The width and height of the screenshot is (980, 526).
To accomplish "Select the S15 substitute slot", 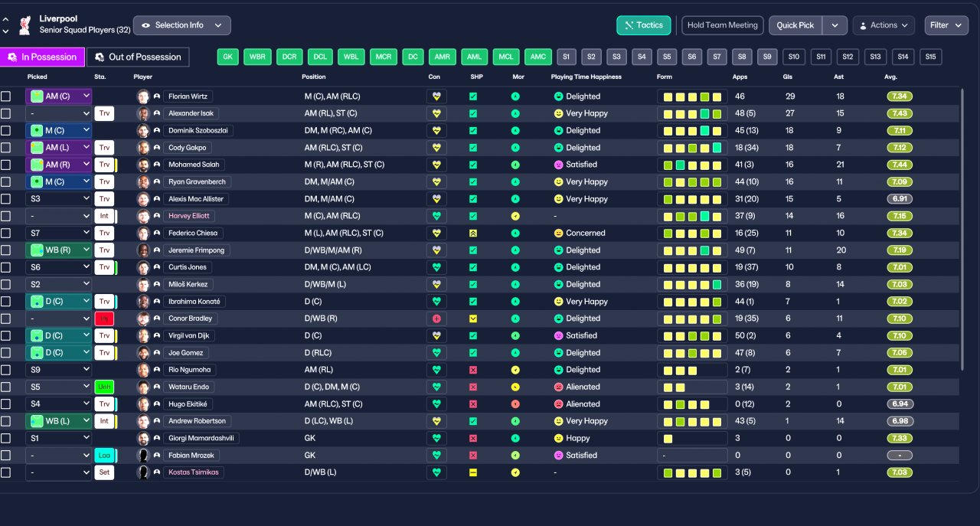I will click(930, 57).
